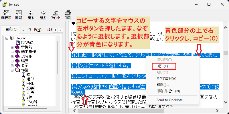
Task: Expand the 新機能 book node
Action: [x=12, y=48]
